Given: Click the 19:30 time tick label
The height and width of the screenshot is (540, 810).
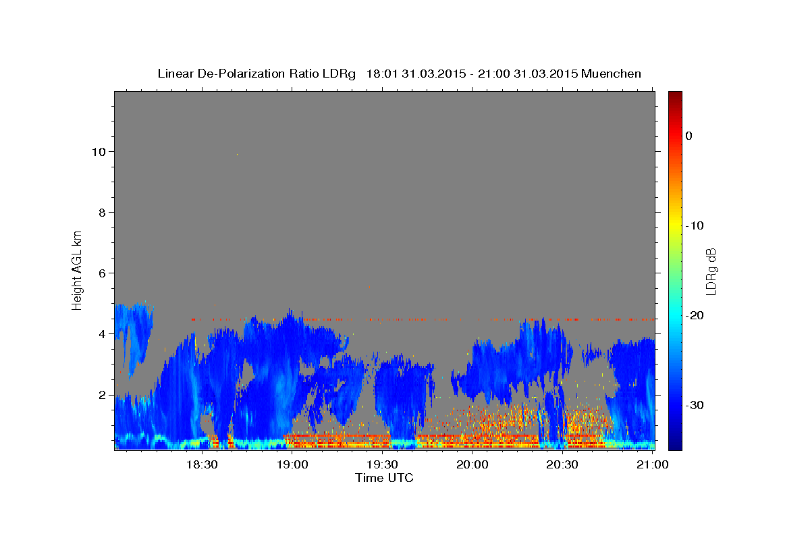Looking at the screenshot, I should (x=382, y=464).
